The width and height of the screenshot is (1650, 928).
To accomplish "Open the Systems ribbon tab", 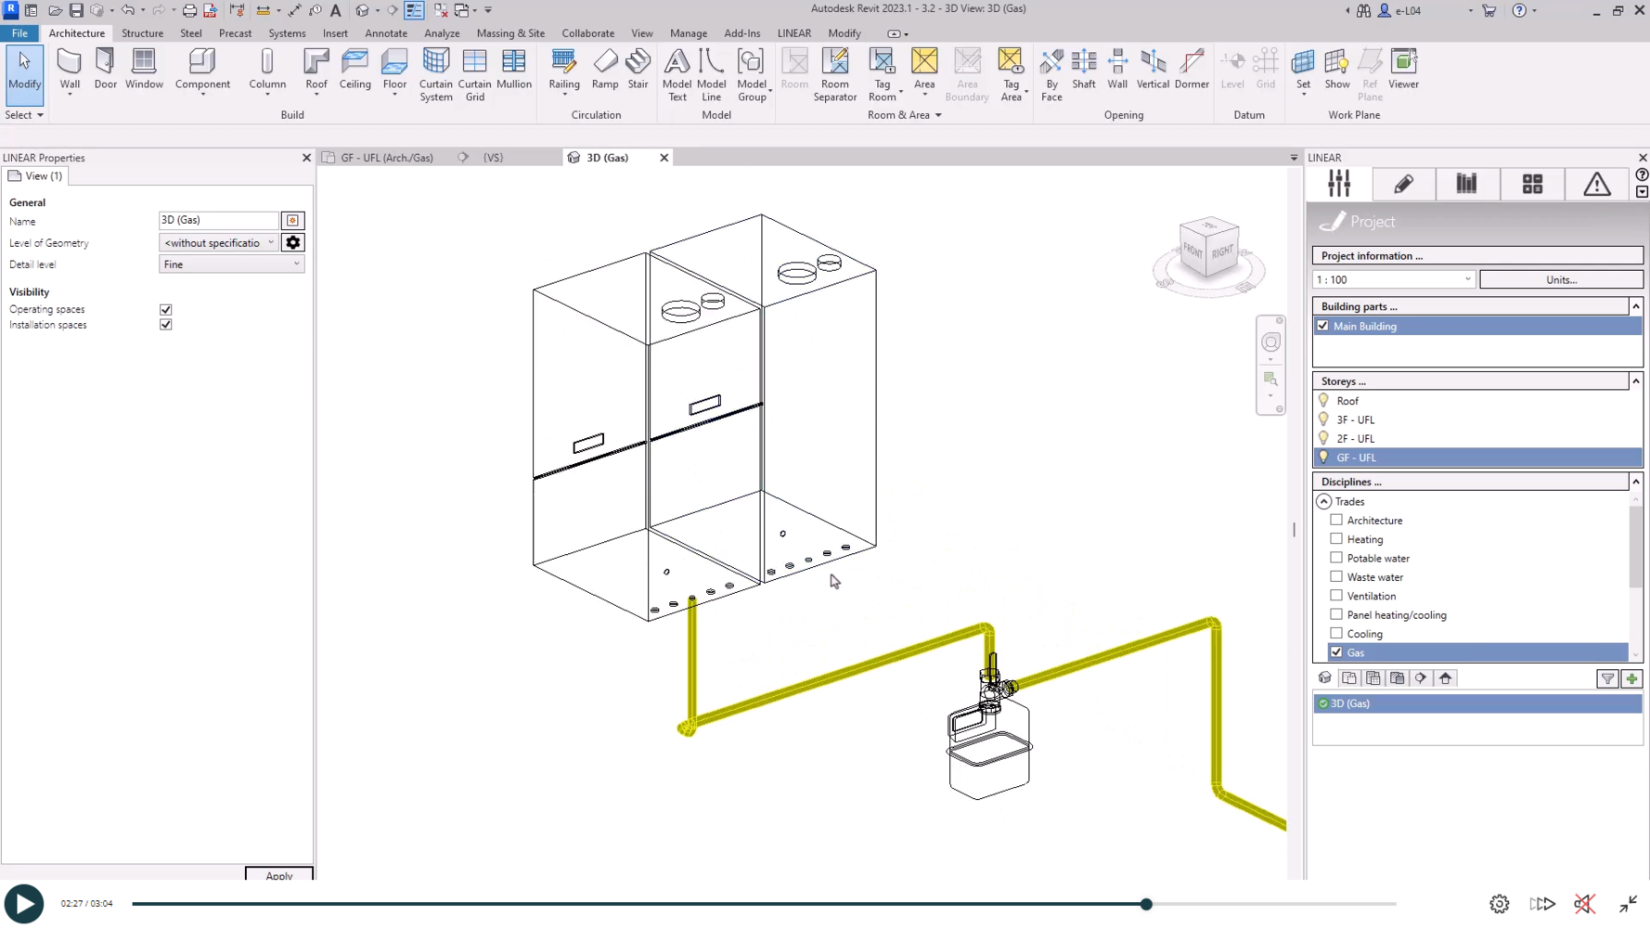I will click(x=287, y=33).
